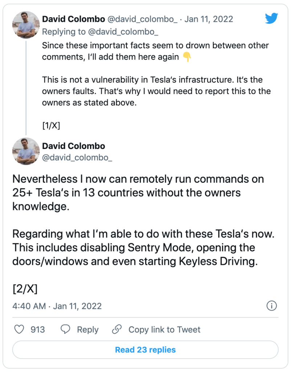Click the pointing-down hand emoji
Screen dimensions: 292x372
click(187, 57)
